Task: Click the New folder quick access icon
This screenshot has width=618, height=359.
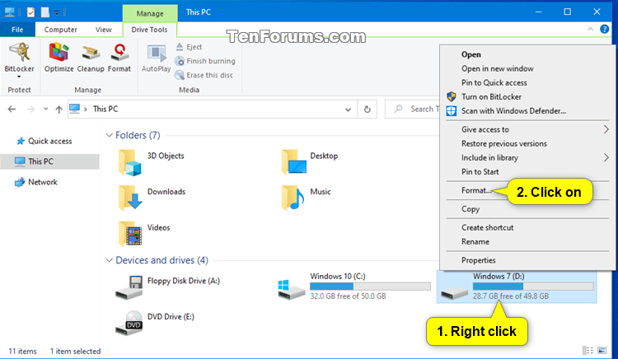Action: point(45,12)
